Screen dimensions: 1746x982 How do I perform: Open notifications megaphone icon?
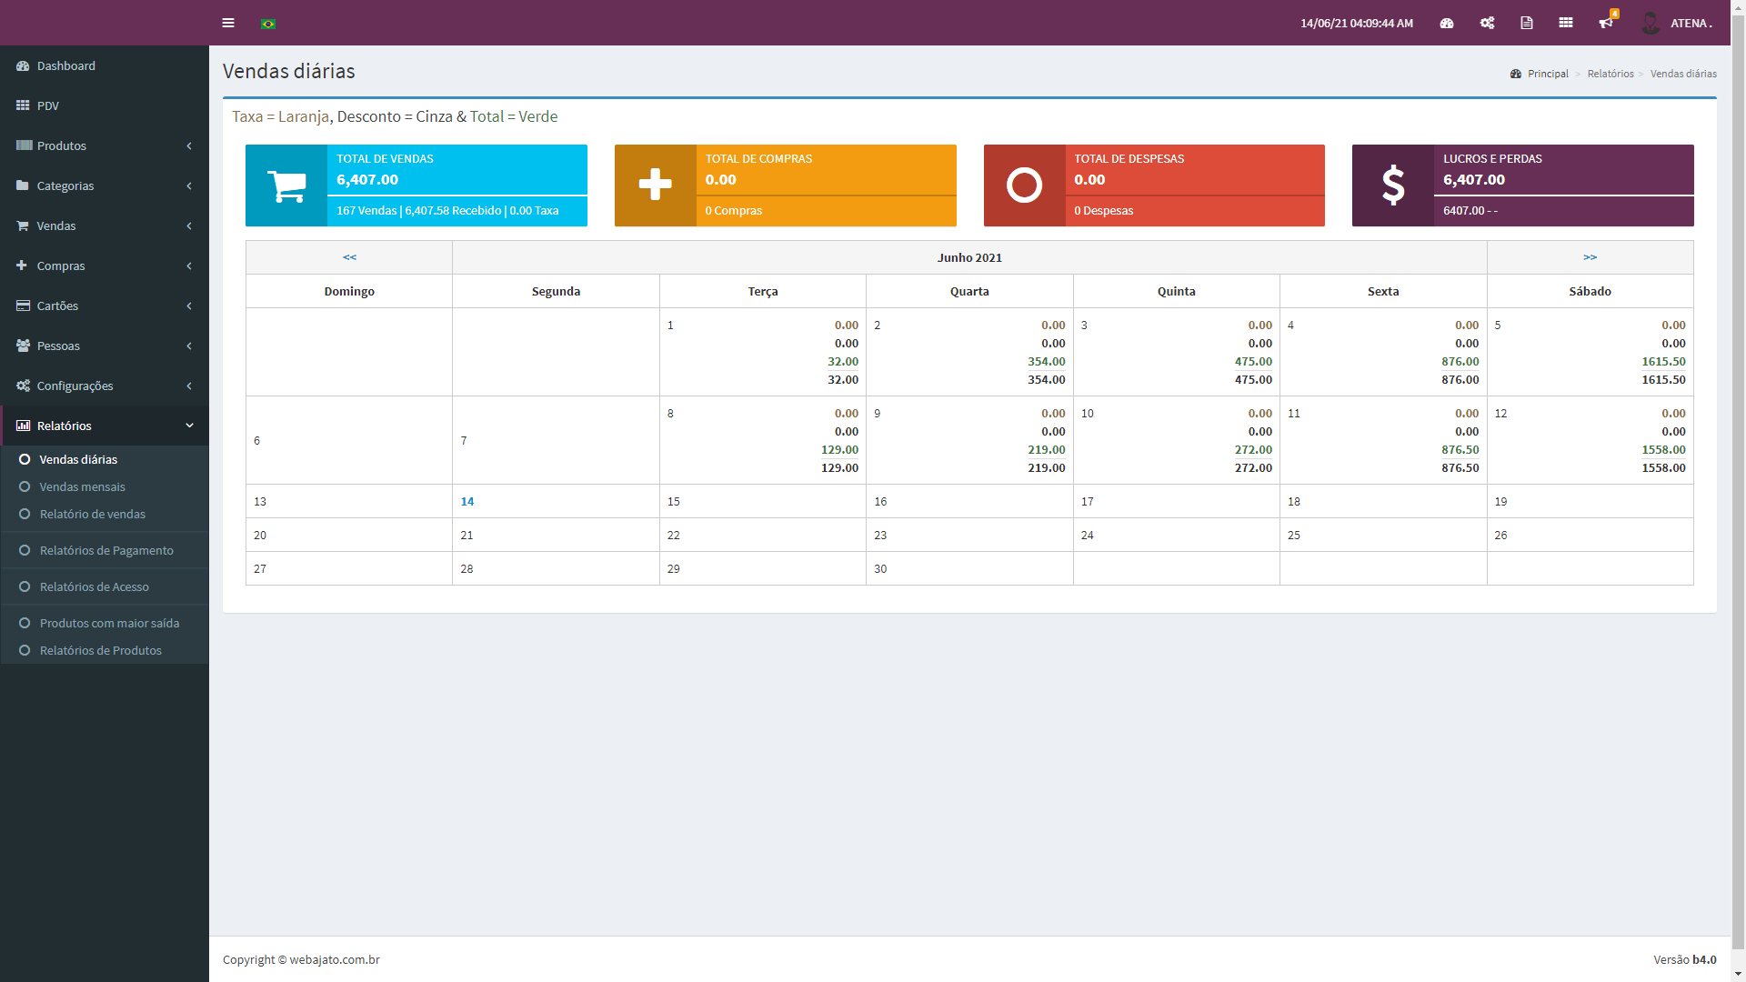[x=1606, y=23]
